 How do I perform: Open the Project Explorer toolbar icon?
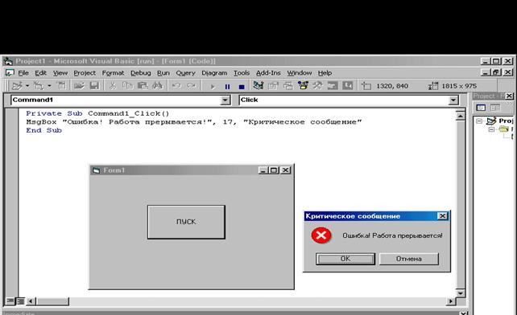click(x=258, y=85)
